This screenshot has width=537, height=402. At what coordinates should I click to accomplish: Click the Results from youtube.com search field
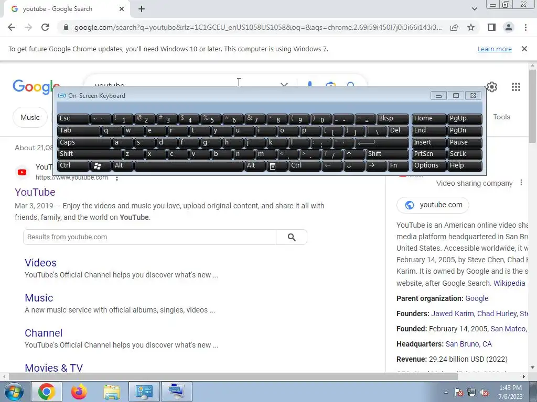(x=149, y=237)
